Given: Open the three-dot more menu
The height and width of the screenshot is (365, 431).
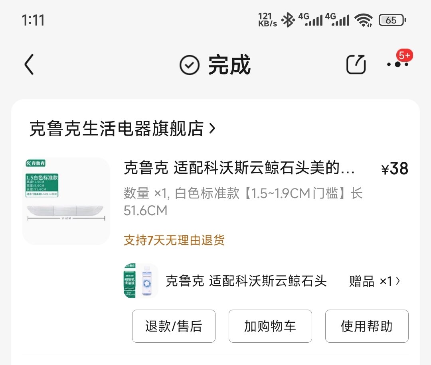Looking at the screenshot, I should click(x=397, y=65).
